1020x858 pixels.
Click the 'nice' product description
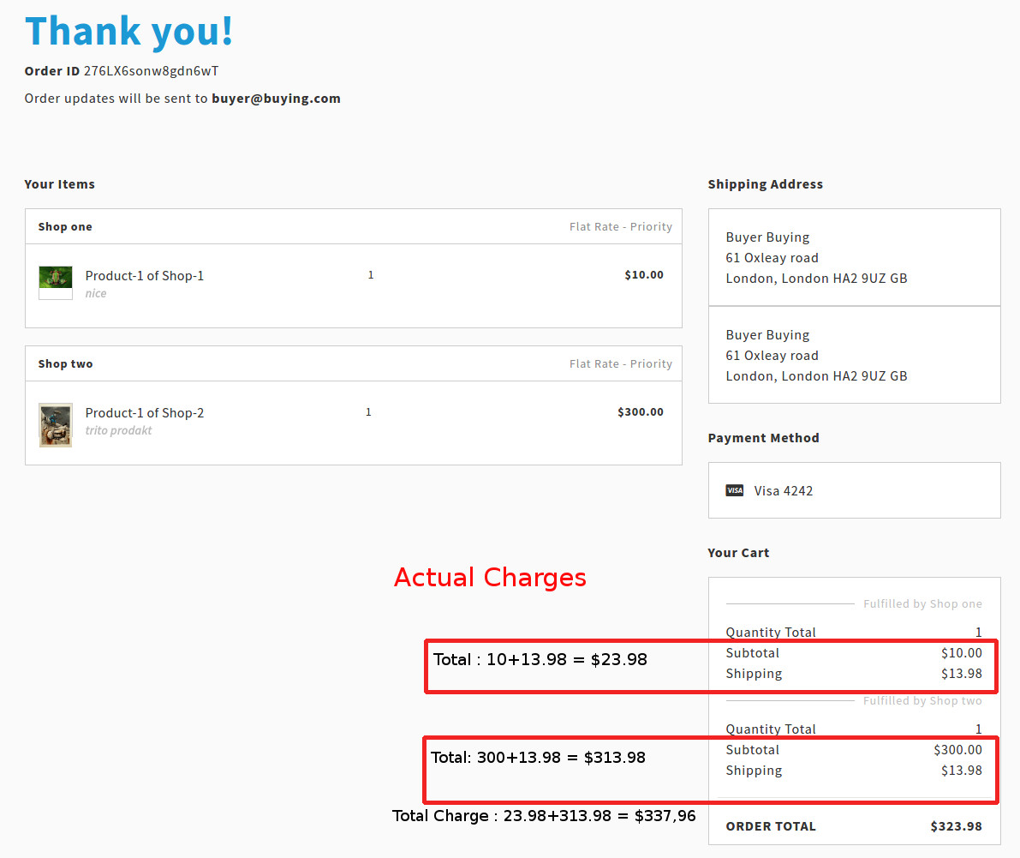coord(96,294)
